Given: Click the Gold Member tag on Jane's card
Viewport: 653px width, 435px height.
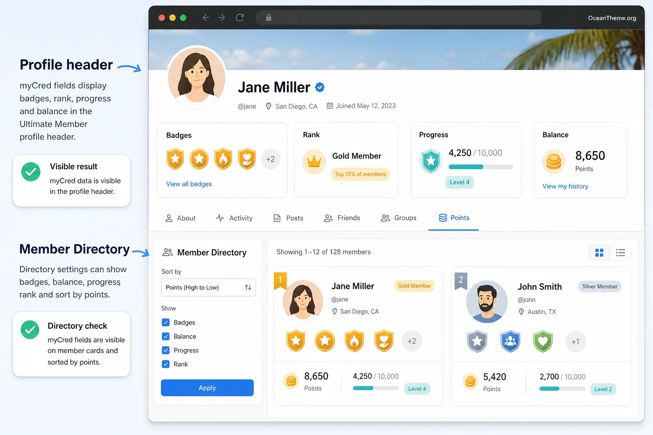Looking at the screenshot, I should (415, 286).
